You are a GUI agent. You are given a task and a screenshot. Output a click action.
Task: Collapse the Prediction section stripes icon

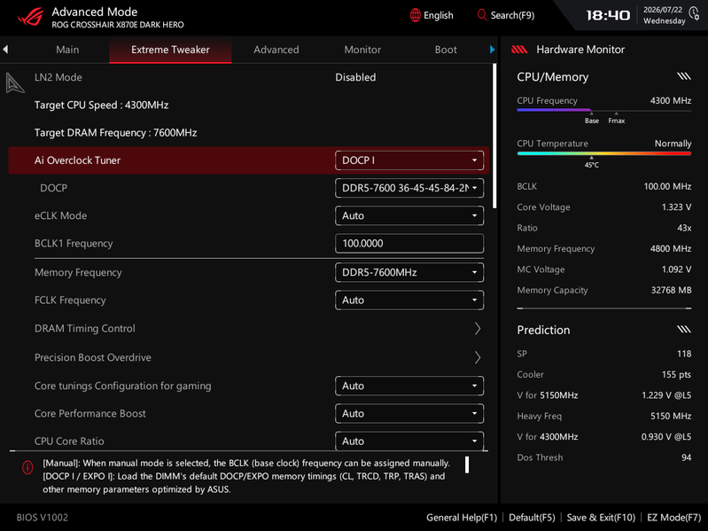pyautogui.click(x=684, y=329)
